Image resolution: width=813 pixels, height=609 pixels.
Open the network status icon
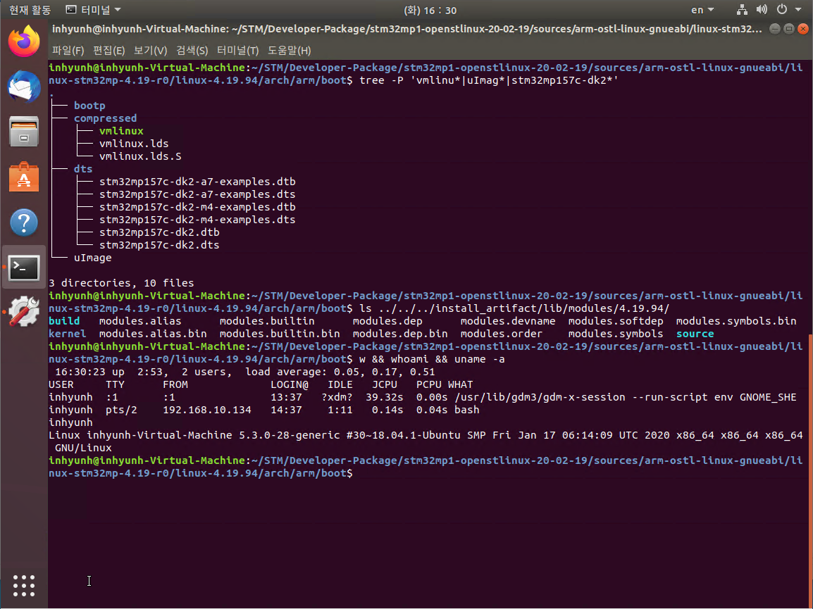(742, 10)
